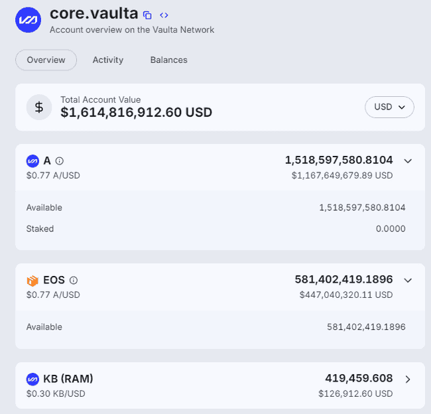Show info tooltip for EOS token
Screen dimensions: 431x414
pos(74,280)
